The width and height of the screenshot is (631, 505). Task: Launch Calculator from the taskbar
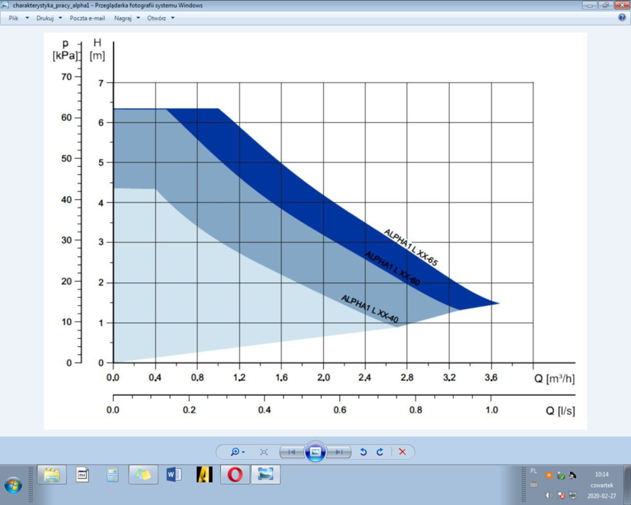112,475
